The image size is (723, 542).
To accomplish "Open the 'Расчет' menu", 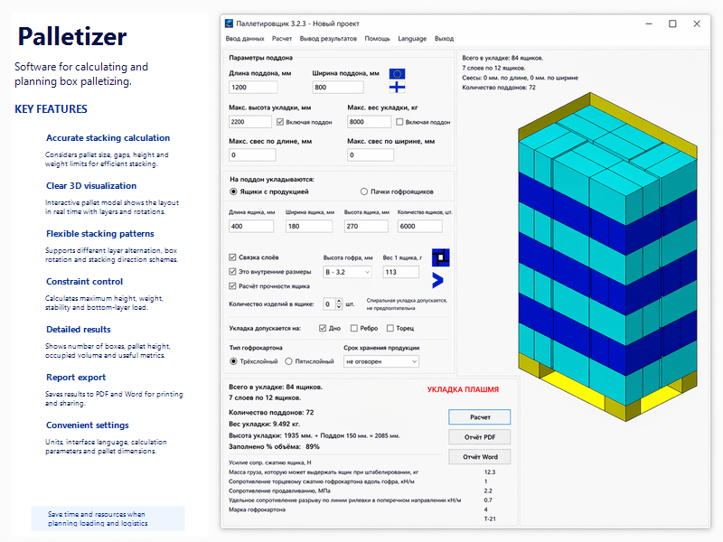I will (x=282, y=39).
